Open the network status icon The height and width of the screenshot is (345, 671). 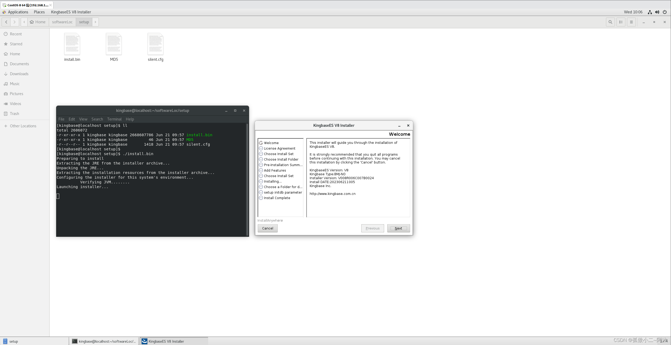[x=650, y=12]
